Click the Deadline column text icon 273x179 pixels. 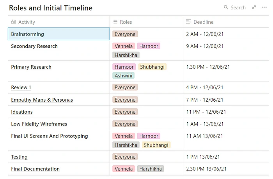tap(189, 22)
